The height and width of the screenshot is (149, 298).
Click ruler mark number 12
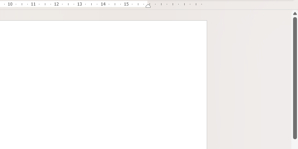click(x=57, y=4)
